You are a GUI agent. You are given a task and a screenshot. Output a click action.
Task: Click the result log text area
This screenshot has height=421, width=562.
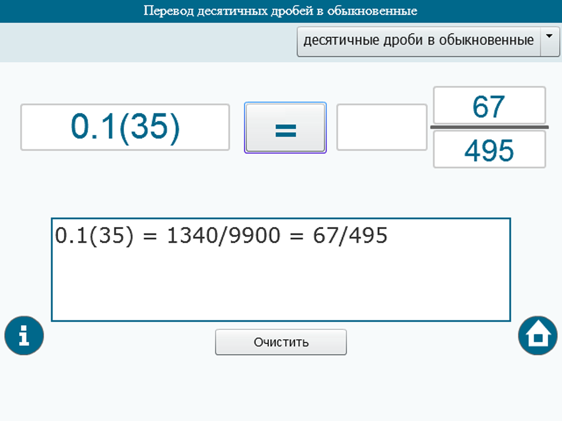click(281, 270)
